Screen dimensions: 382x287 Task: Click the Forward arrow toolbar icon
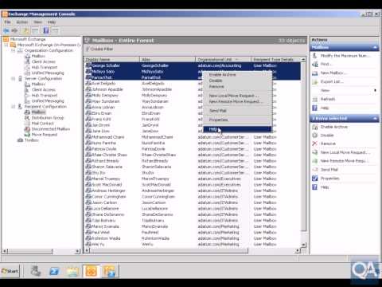[x=14, y=30]
